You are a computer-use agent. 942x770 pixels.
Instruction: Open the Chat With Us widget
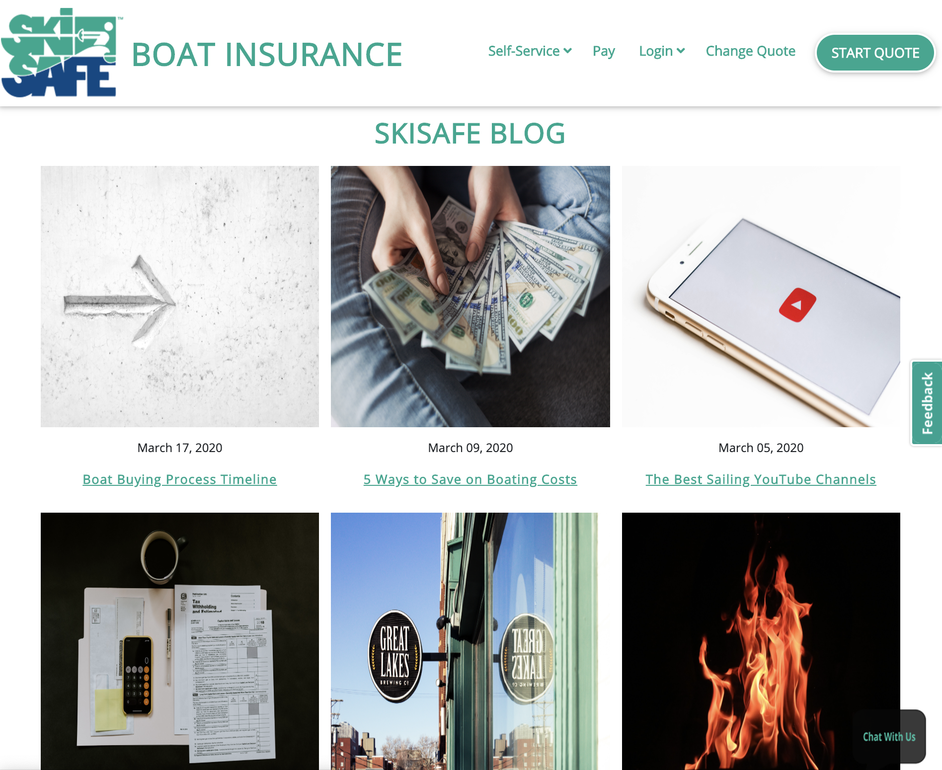889,737
